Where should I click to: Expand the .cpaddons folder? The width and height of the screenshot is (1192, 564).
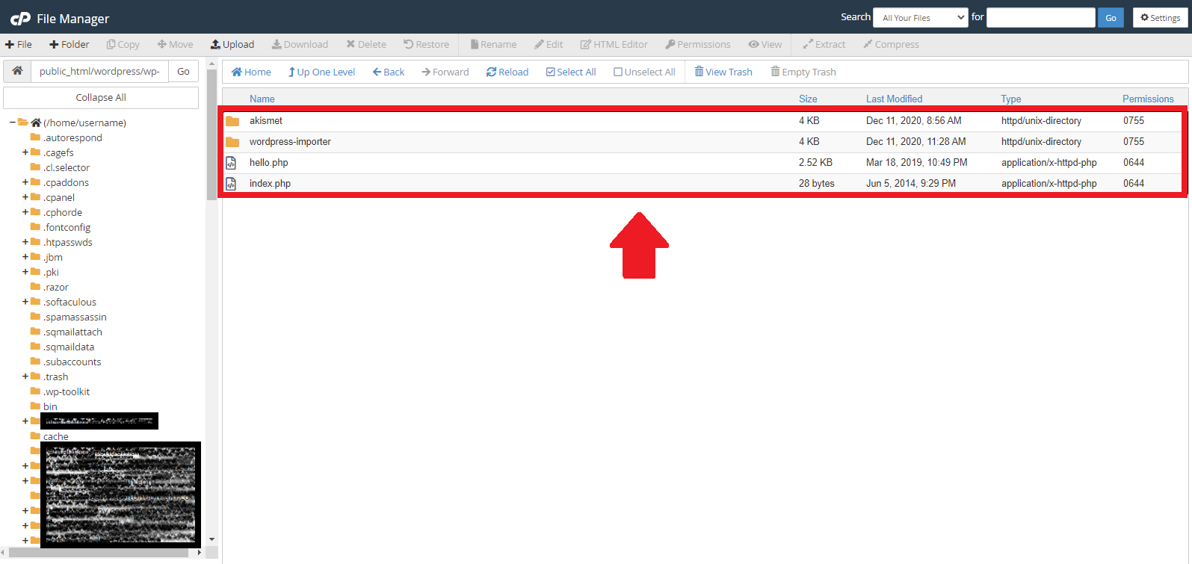25,182
